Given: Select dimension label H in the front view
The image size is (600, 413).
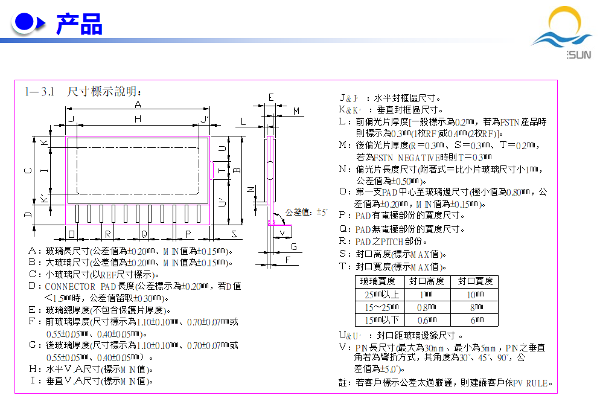Looking at the screenshot, I should click(138, 120).
